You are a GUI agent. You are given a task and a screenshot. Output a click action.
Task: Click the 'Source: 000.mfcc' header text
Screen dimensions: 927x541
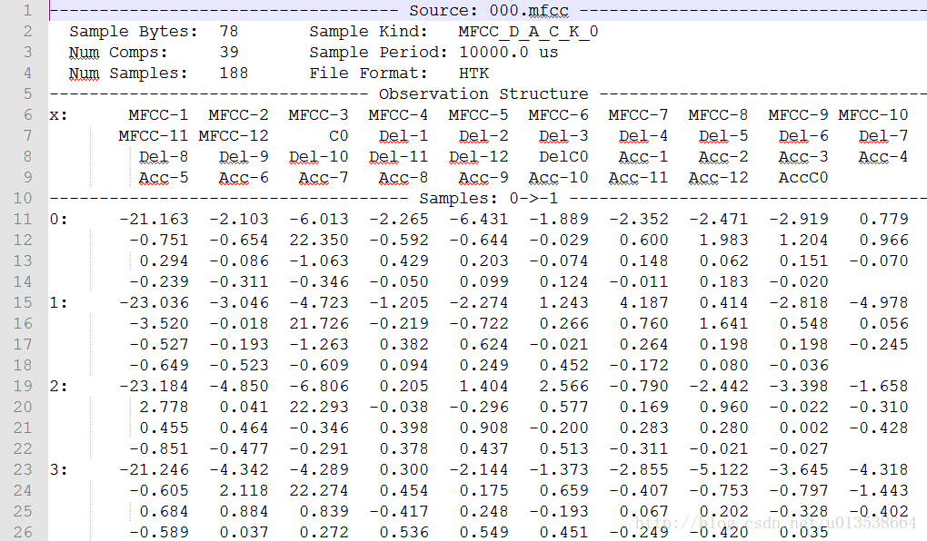[x=489, y=11]
